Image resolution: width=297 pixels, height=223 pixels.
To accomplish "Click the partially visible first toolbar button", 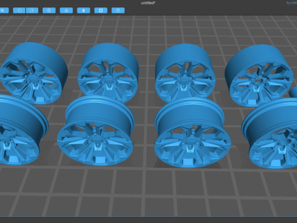I will pyautogui.click(x=4, y=11).
